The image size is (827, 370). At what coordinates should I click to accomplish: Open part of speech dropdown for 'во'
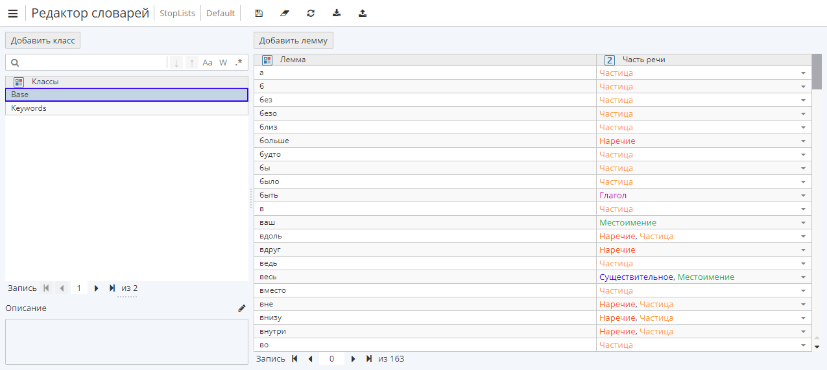tap(803, 345)
